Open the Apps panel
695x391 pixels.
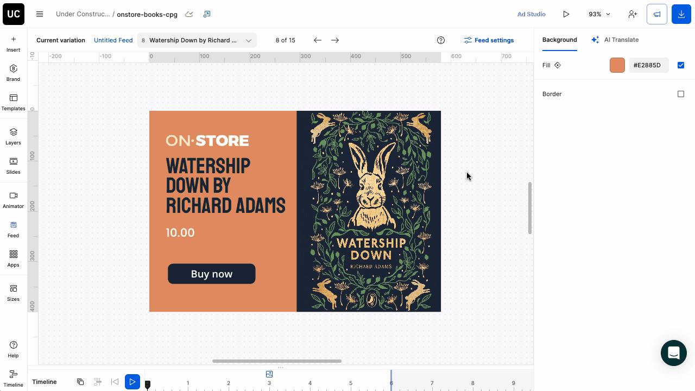pyautogui.click(x=14, y=258)
